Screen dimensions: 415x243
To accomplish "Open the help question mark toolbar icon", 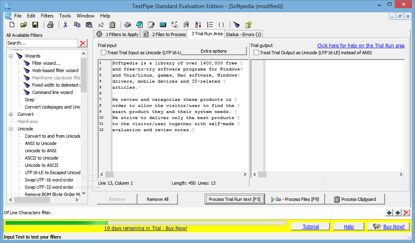I will tap(248, 25).
